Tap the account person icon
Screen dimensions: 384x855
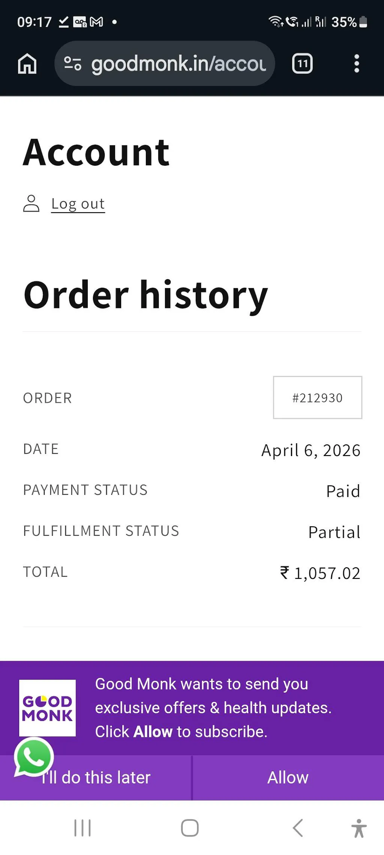pyautogui.click(x=31, y=204)
